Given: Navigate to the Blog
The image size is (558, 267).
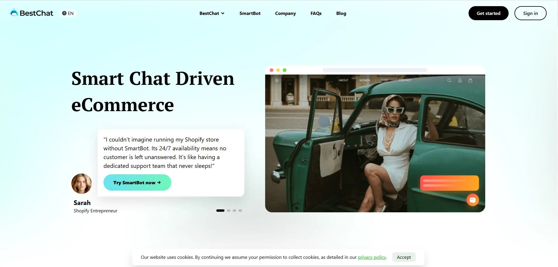Looking at the screenshot, I should [x=341, y=13].
